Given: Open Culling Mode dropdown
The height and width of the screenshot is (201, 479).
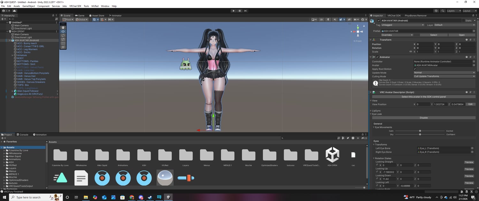Looking at the screenshot, I should [444, 76].
